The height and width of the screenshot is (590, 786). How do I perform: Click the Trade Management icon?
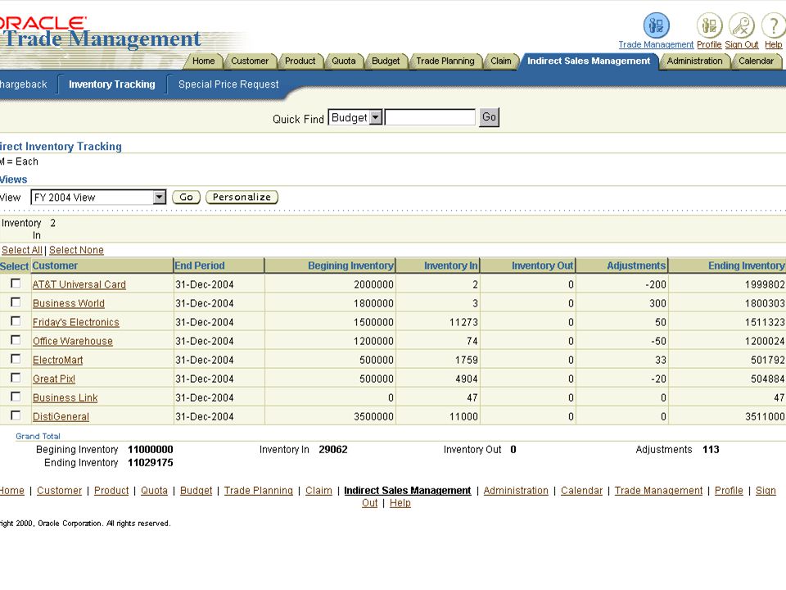pyautogui.click(x=656, y=25)
